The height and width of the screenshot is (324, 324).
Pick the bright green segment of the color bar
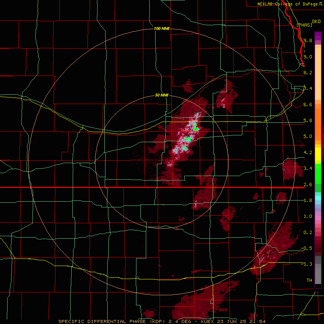coord(318,175)
